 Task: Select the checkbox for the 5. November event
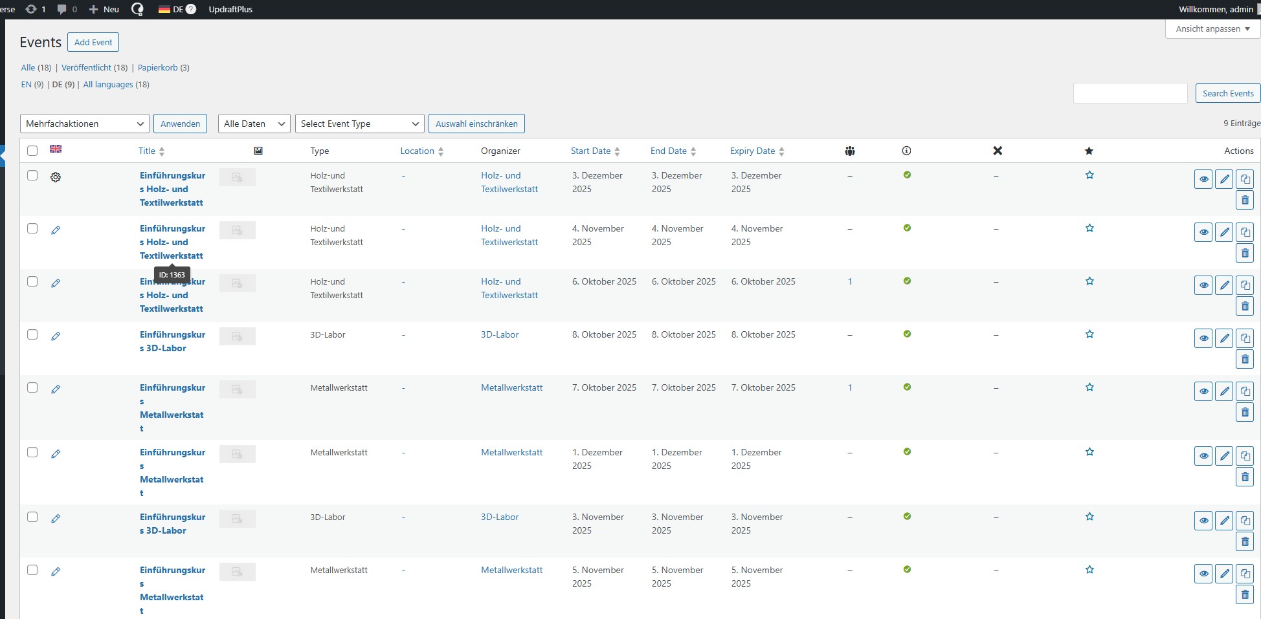pos(32,570)
